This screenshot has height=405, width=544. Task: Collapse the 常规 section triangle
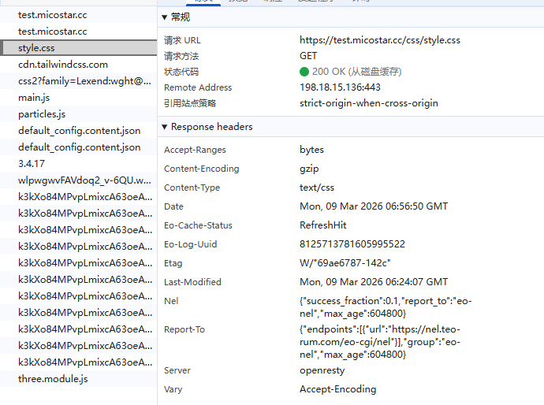pos(164,17)
